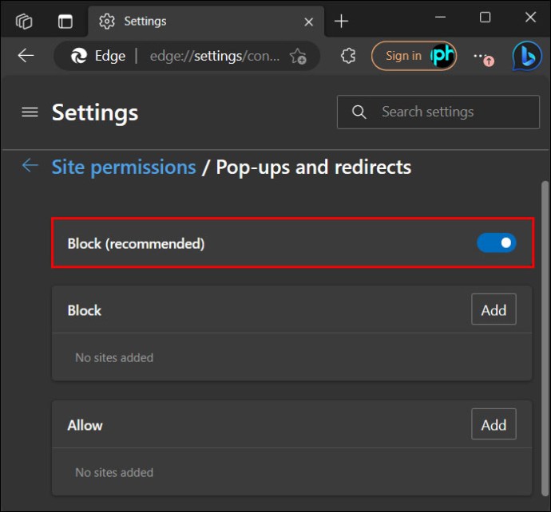Click the 'Allow' section label
The width and height of the screenshot is (551, 512).
pos(85,425)
